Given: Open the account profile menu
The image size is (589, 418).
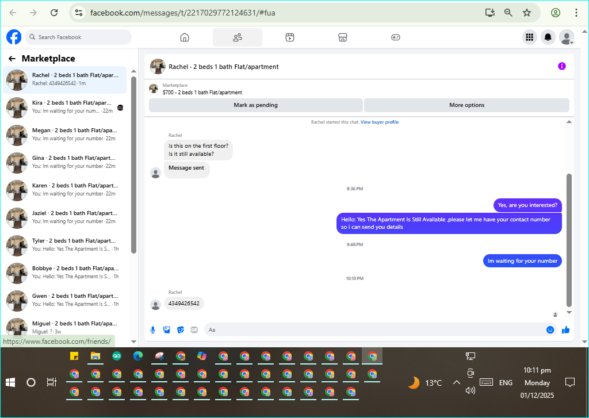Looking at the screenshot, I should [567, 37].
